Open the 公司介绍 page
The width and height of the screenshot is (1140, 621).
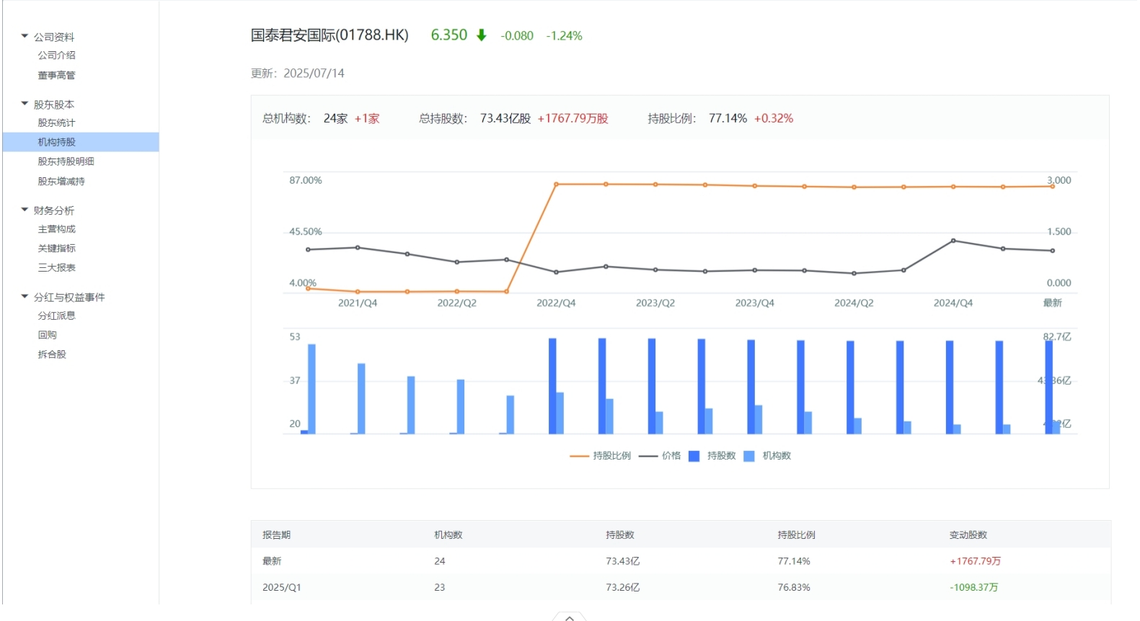pyautogui.click(x=56, y=55)
